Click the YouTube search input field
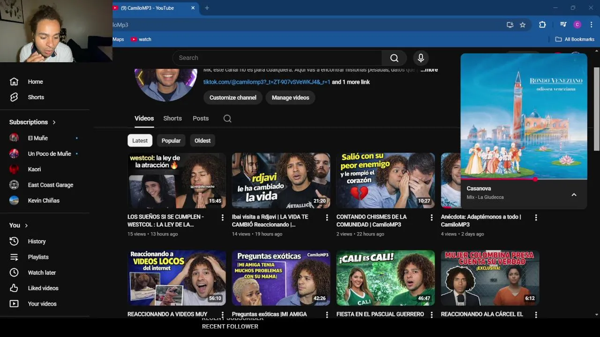 277,58
